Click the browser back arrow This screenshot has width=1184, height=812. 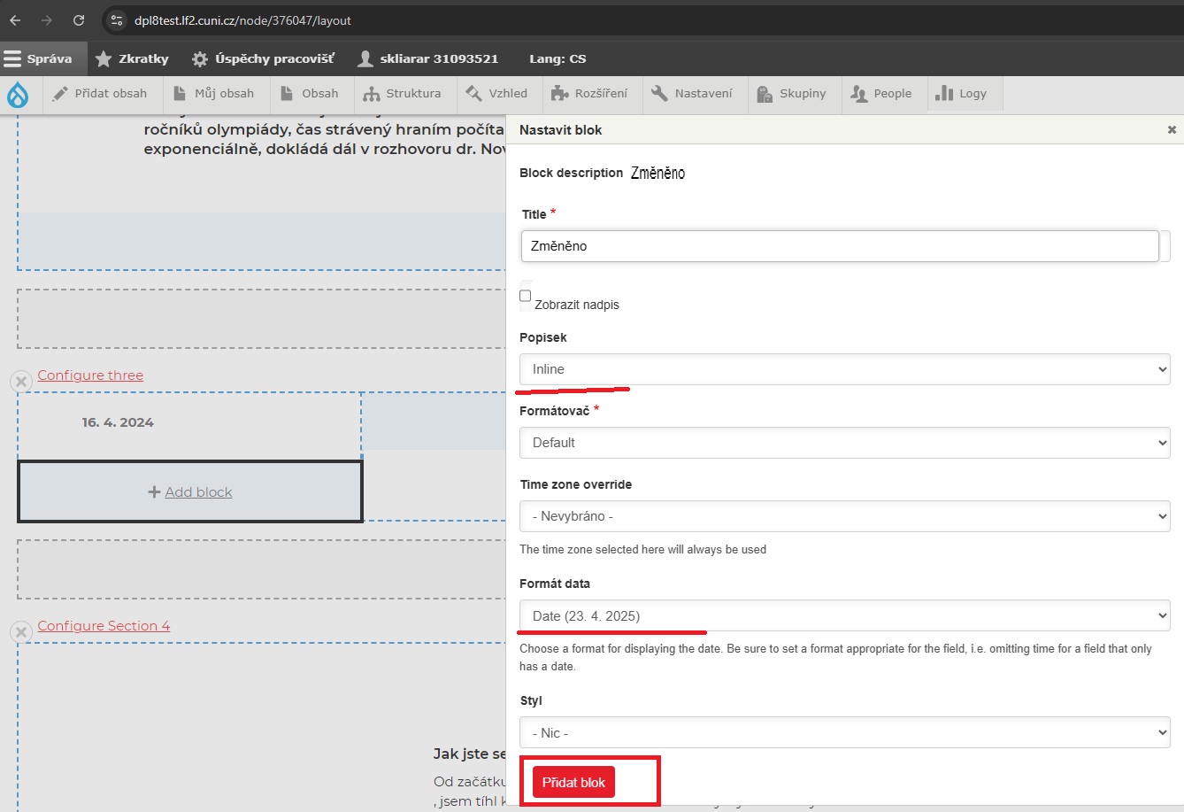point(15,20)
